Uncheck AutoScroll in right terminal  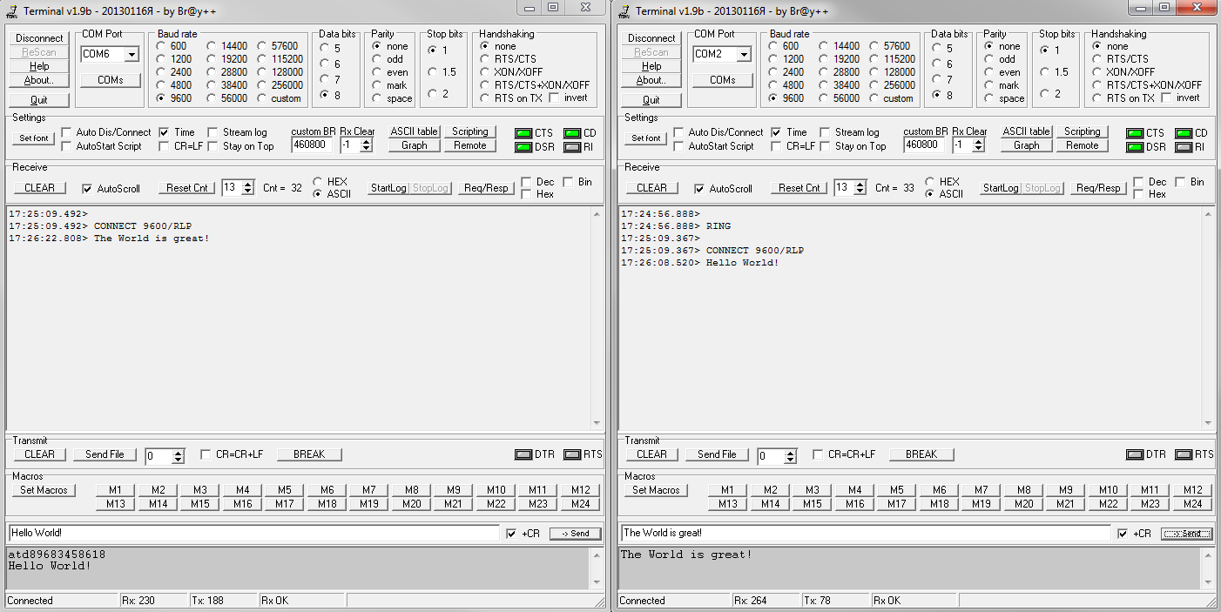699,189
